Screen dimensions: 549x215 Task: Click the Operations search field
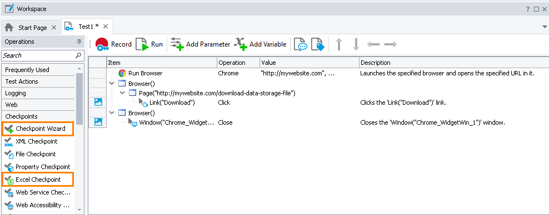[38, 55]
